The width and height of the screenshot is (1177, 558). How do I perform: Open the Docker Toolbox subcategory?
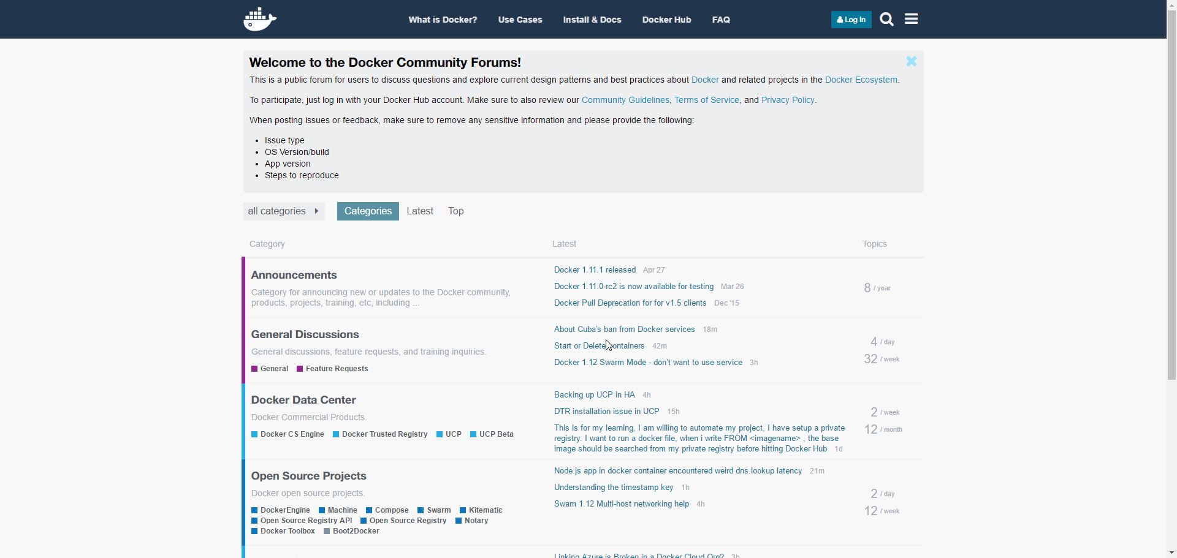[x=283, y=531]
